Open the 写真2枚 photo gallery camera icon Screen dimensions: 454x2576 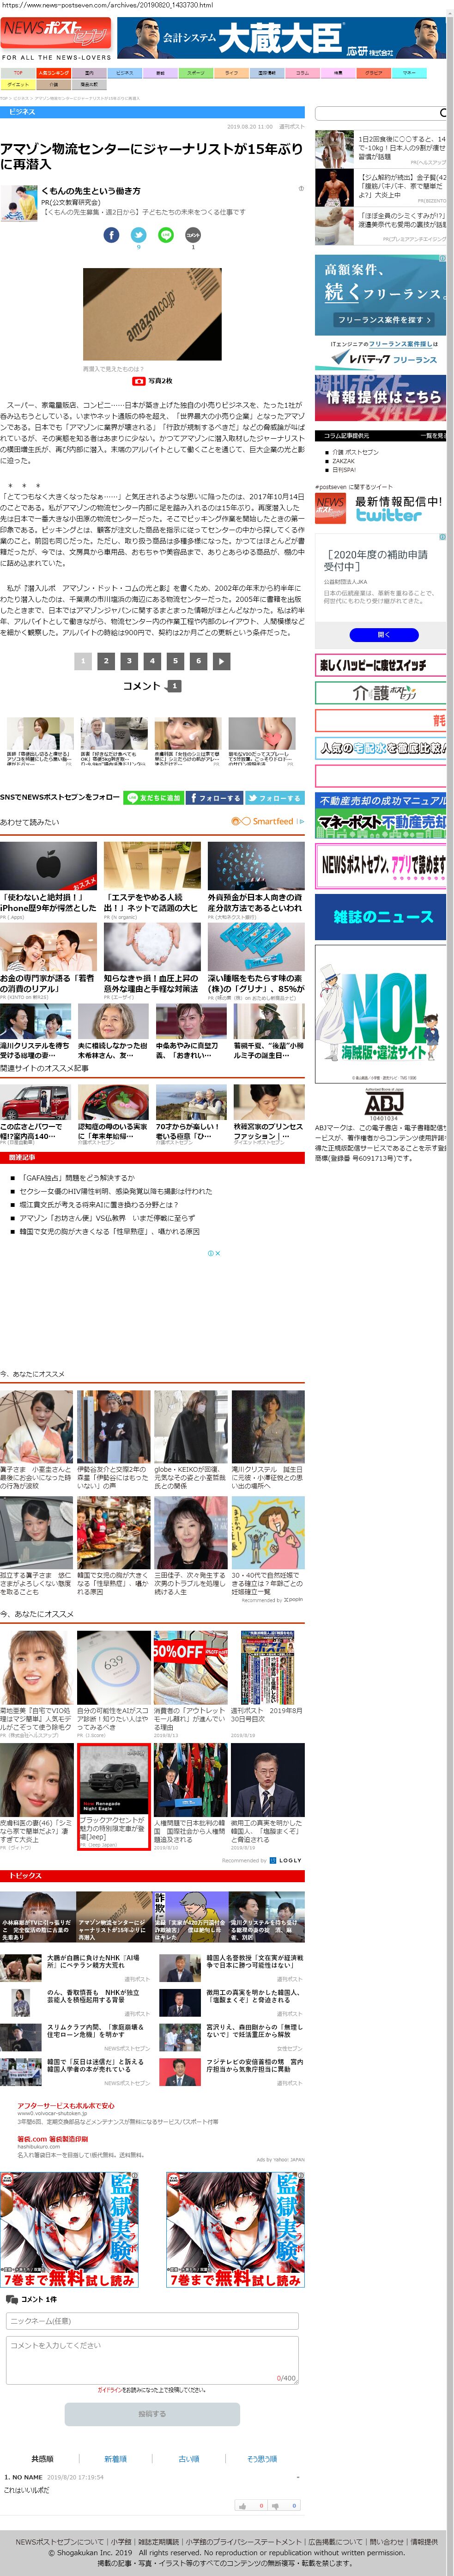(139, 381)
